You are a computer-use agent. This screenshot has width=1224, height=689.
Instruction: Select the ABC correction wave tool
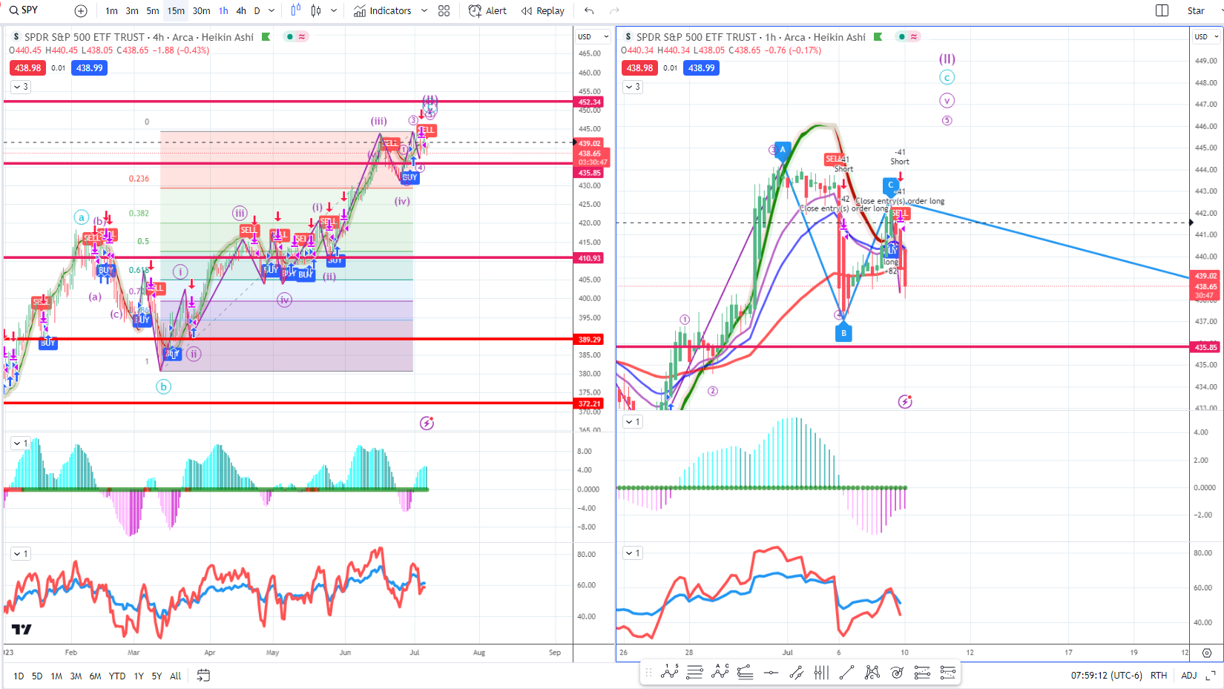click(720, 673)
